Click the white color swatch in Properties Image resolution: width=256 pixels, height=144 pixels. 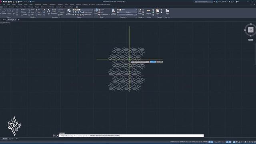point(120,10)
